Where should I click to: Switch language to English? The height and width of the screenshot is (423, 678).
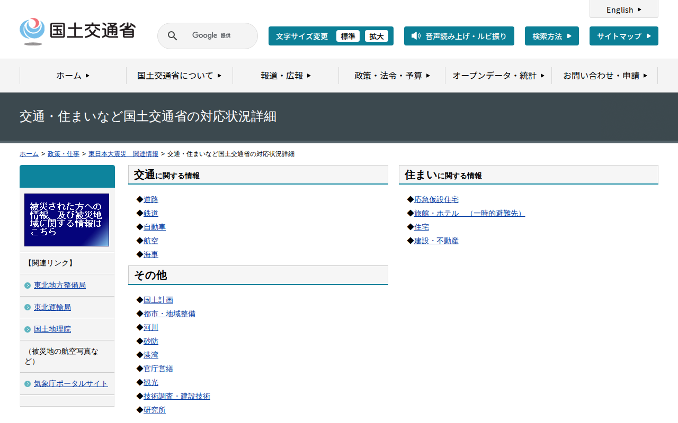623,10
